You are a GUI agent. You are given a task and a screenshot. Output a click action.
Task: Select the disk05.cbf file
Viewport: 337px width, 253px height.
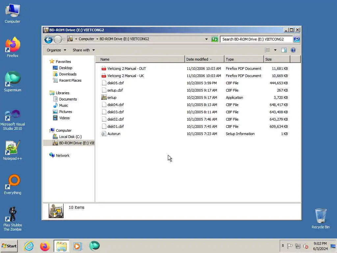[x=116, y=83]
